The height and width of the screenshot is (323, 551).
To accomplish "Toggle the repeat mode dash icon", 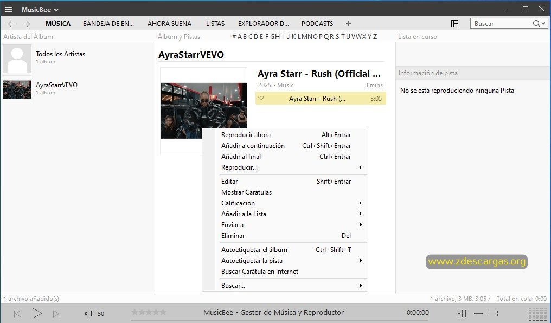I will pos(478,313).
